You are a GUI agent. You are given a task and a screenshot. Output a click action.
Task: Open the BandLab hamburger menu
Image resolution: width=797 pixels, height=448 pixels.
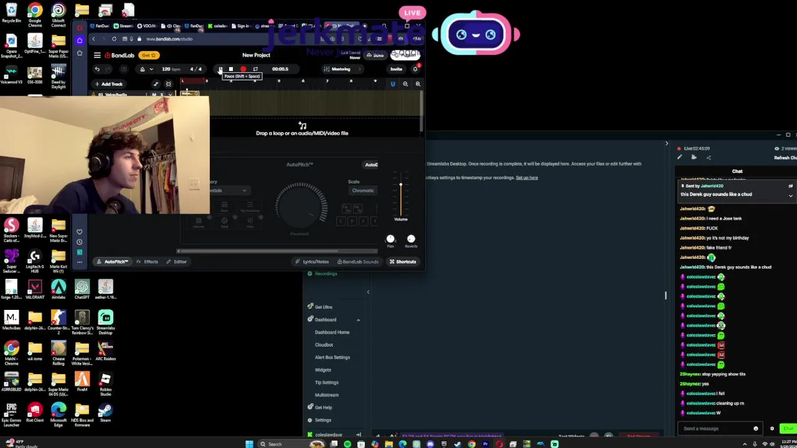pos(97,55)
